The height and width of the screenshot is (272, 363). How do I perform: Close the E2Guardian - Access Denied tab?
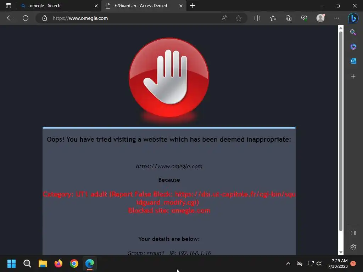(181, 6)
